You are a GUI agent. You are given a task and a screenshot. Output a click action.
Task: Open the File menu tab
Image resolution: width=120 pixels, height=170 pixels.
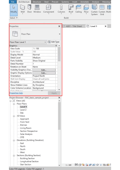tap(13, 2)
